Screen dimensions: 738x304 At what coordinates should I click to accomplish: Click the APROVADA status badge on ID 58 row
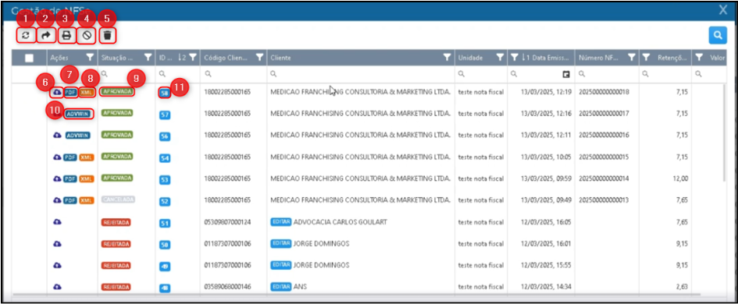[117, 92]
